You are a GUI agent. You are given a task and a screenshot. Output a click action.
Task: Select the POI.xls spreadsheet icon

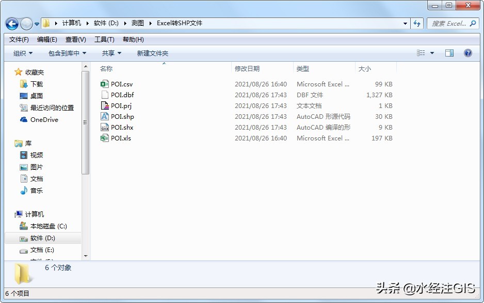coord(105,138)
